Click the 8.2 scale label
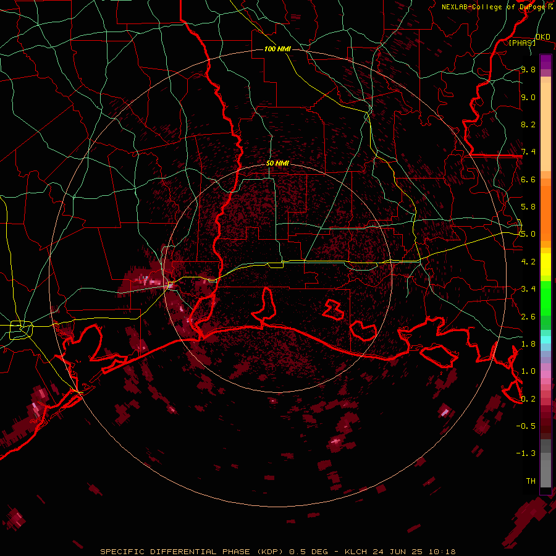Viewport: 556px width, 556px height. pos(528,124)
